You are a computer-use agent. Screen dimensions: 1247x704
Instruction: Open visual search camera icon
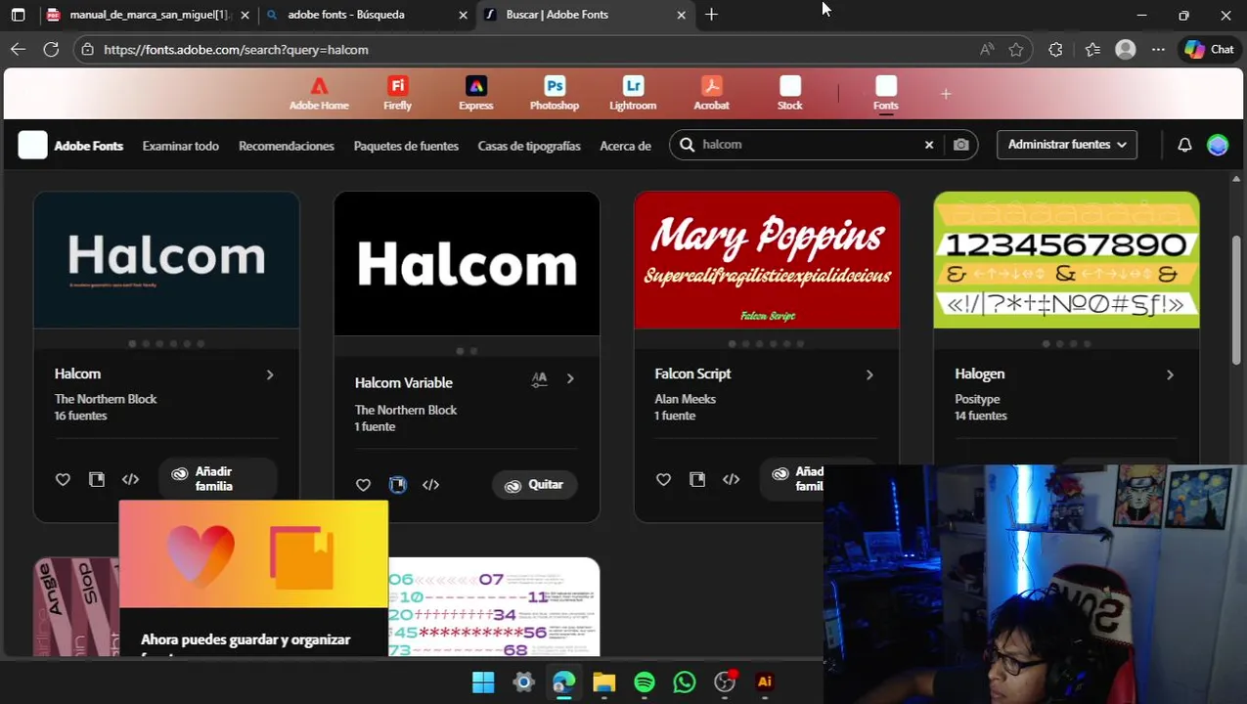(961, 145)
